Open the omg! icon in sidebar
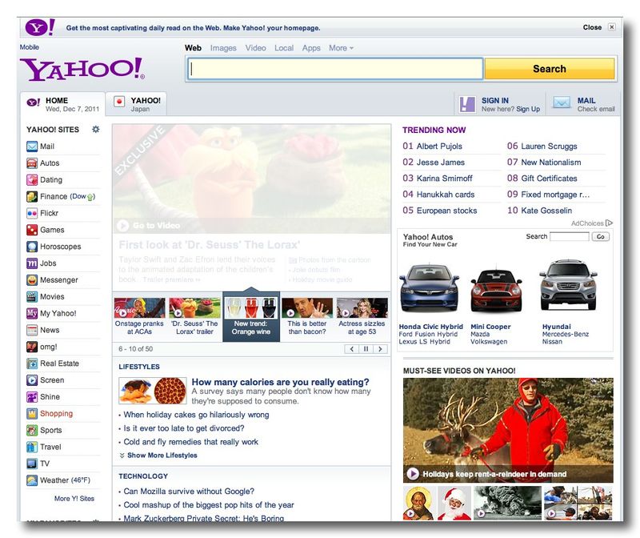The image size is (640, 538). click(x=32, y=347)
